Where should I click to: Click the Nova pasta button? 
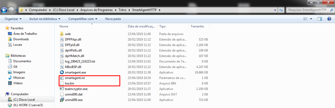coord(113,19)
